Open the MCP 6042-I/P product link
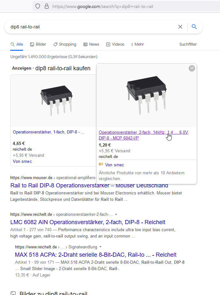Image resolution: width=220 pixels, height=295 pixels. point(144,135)
